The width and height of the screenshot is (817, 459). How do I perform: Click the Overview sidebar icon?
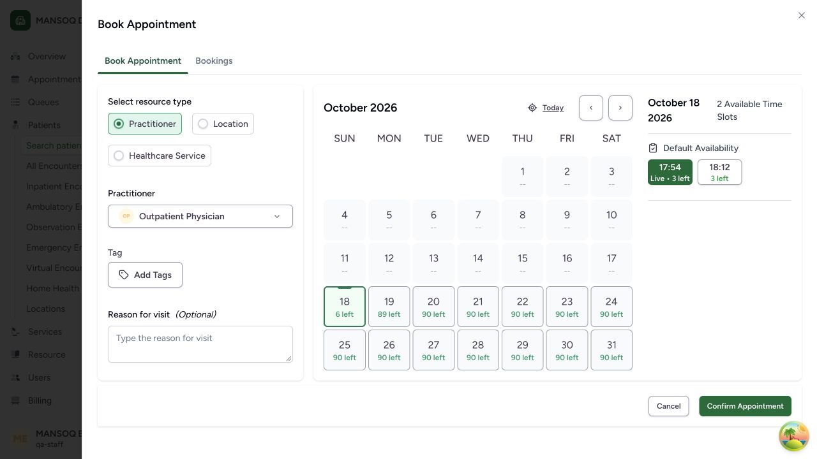tap(15, 56)
